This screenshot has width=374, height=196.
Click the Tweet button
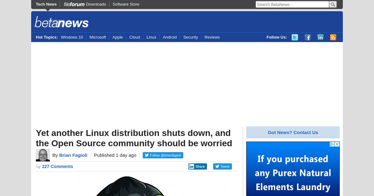223,166
